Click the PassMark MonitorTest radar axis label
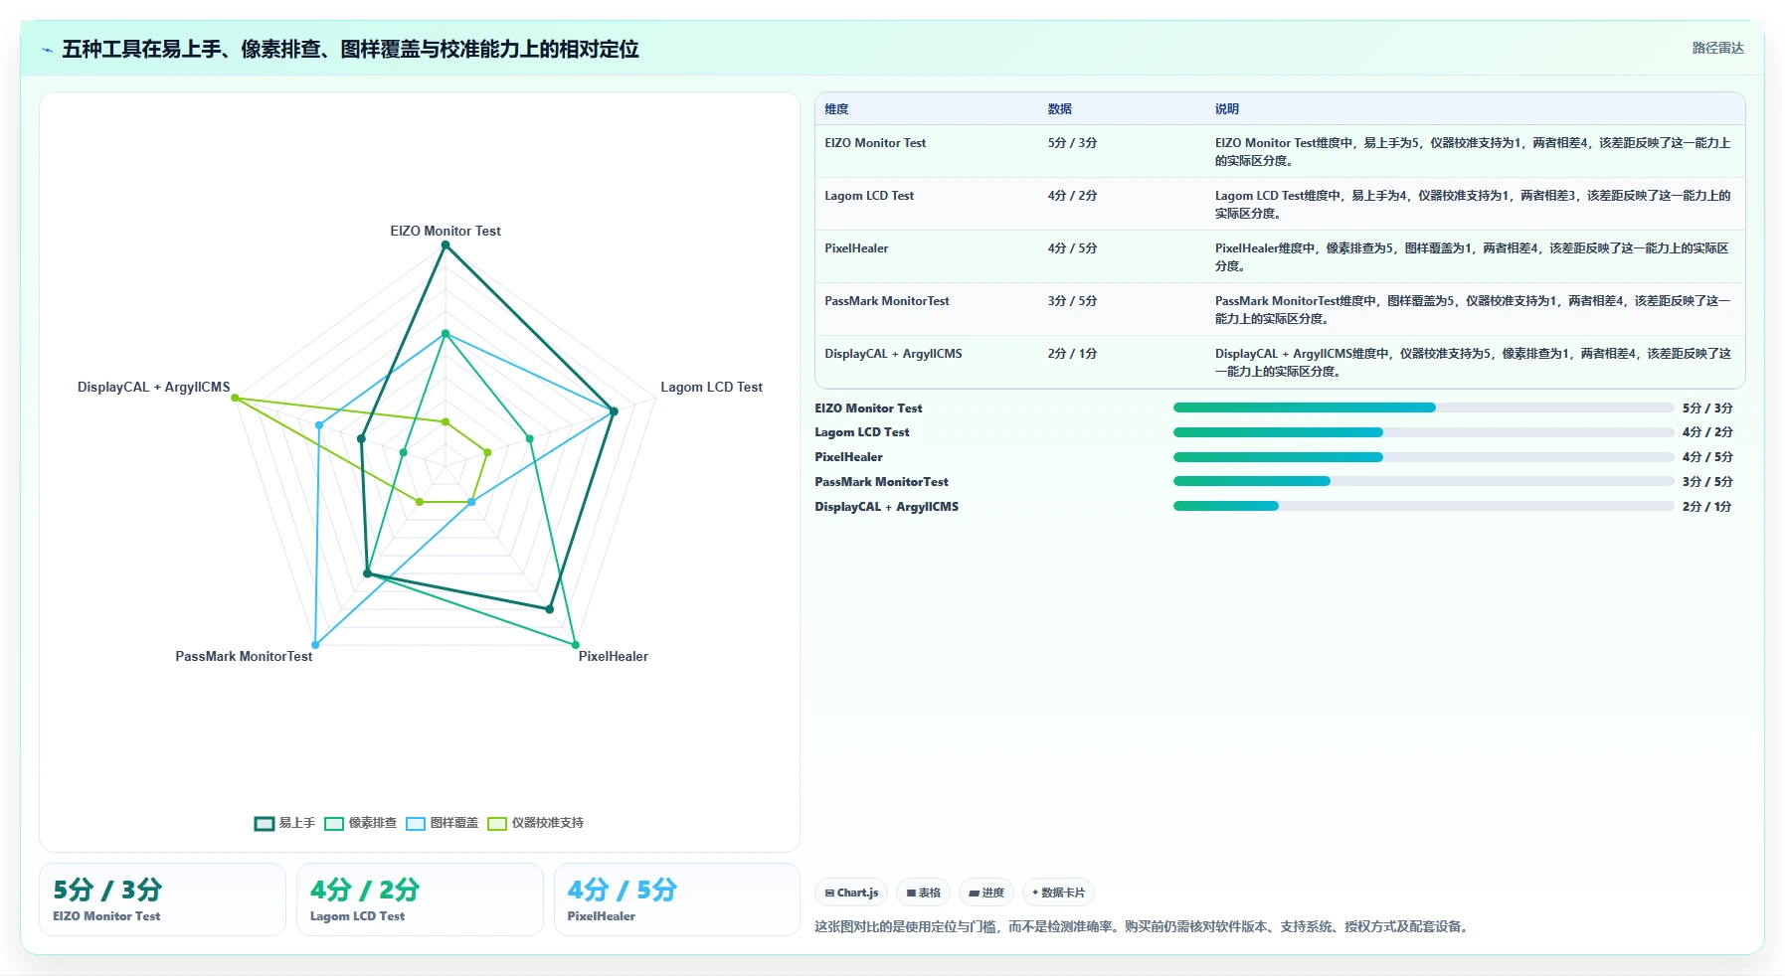1785x976 pixels. pos(244,656)
